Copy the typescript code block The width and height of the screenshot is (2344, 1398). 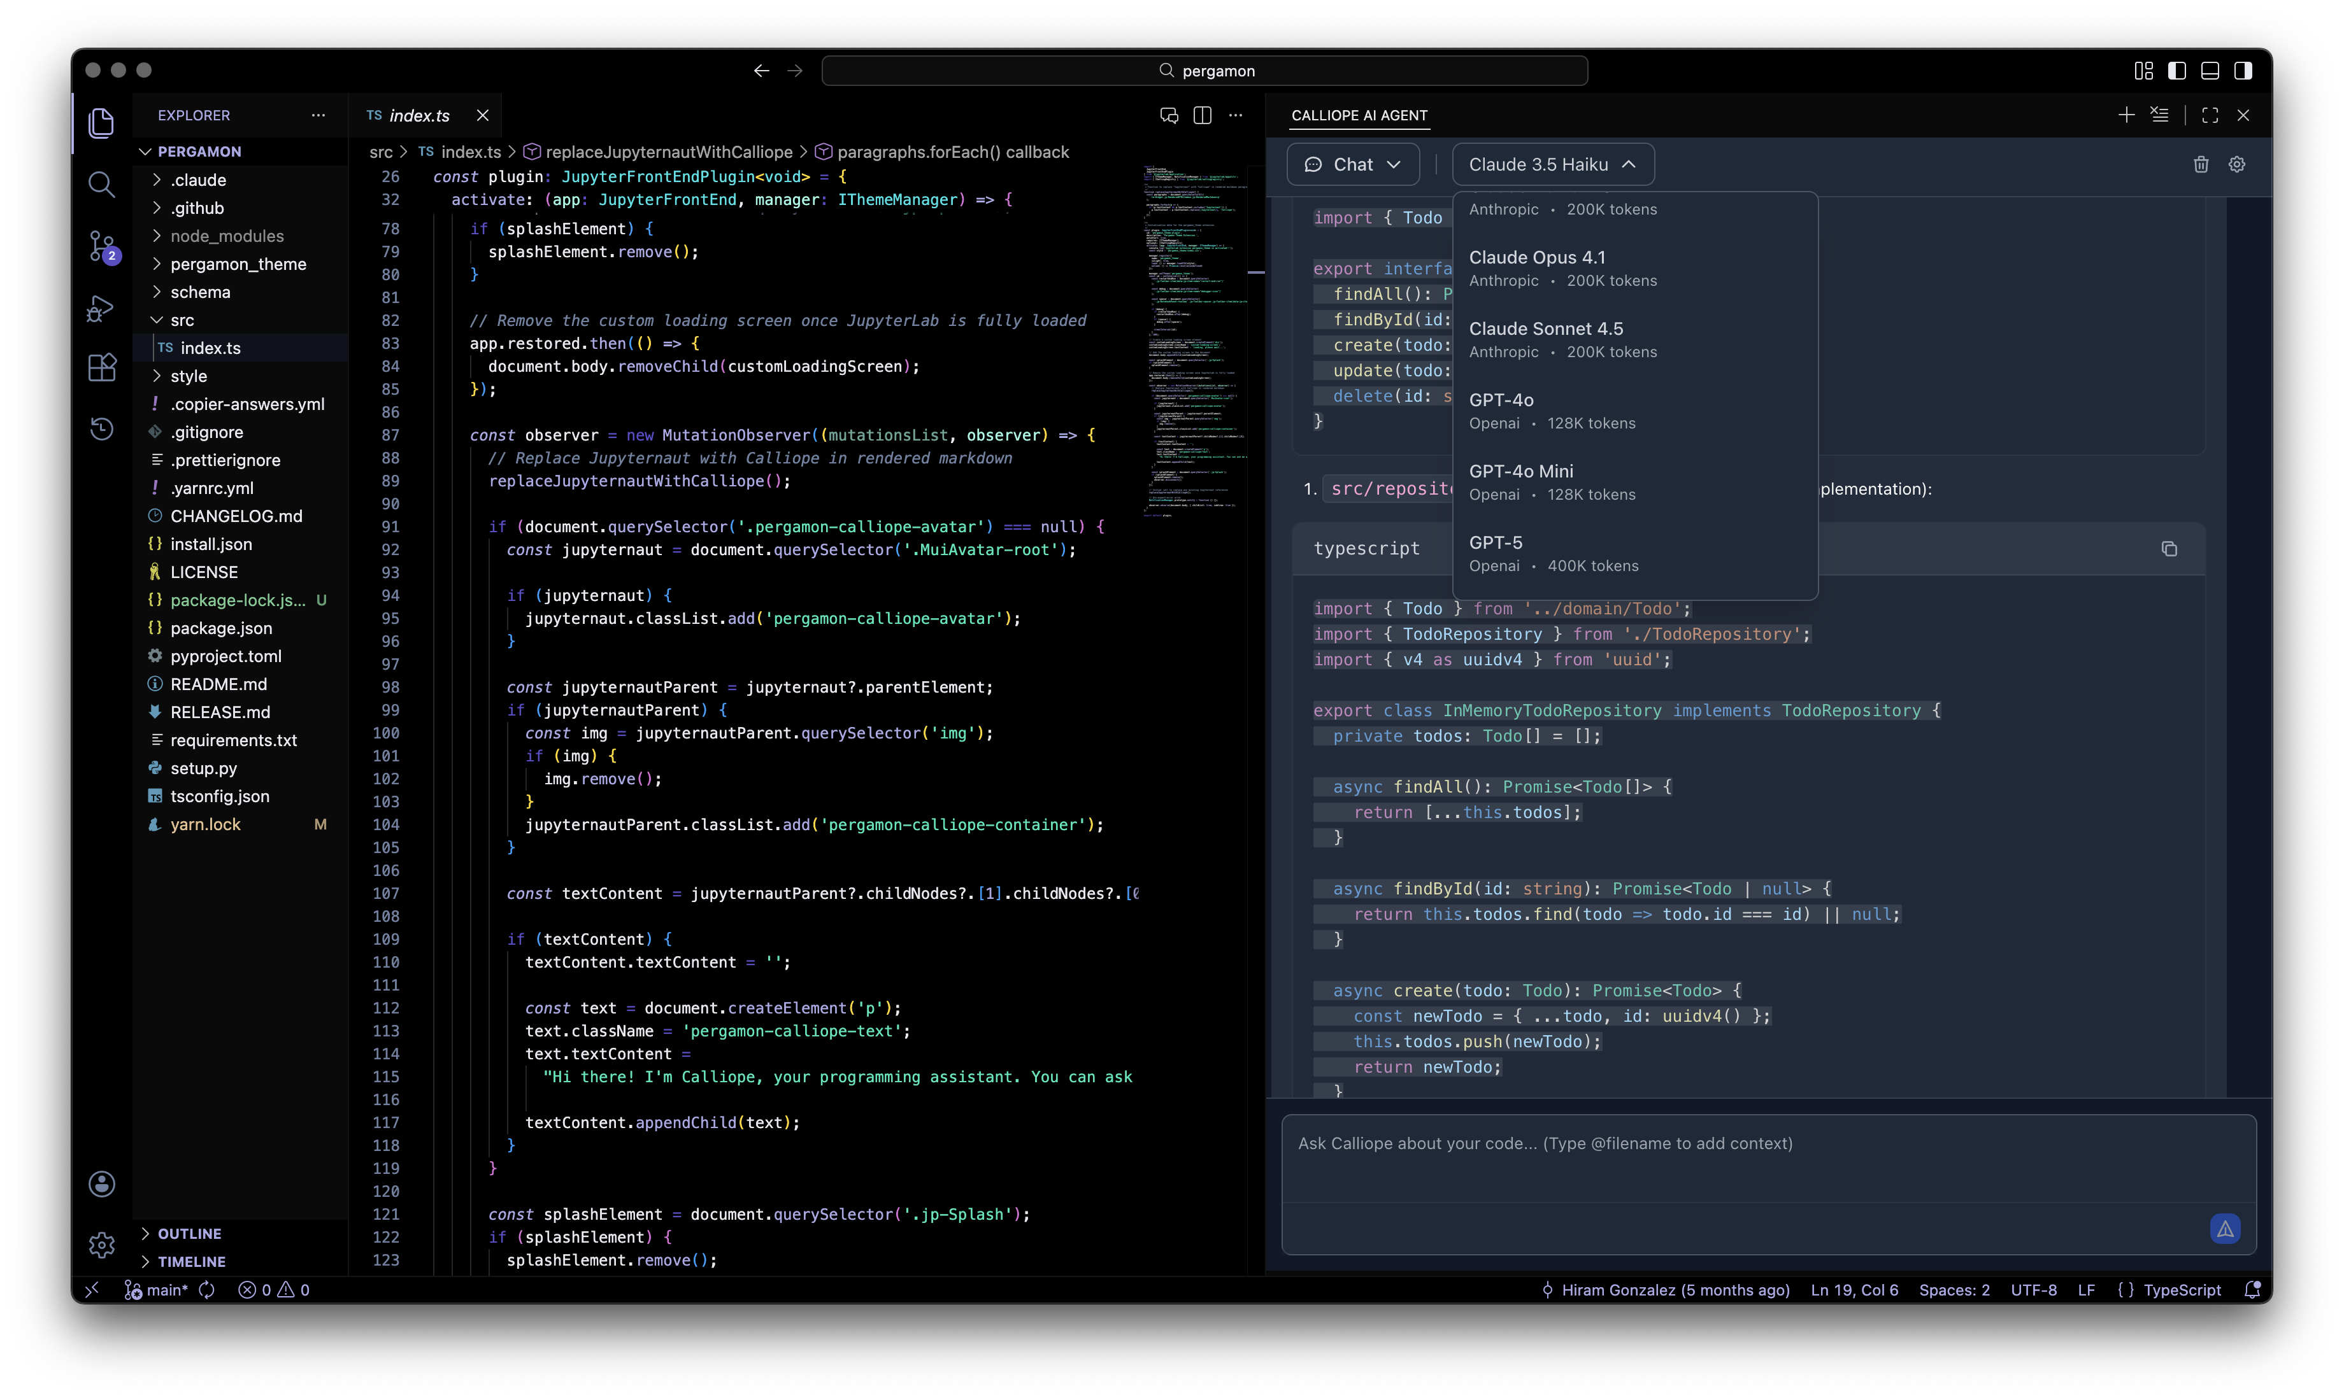(2169, 549)
